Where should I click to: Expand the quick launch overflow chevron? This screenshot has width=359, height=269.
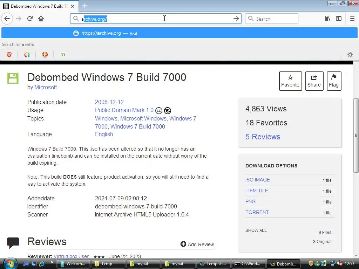pyautogui.click(x=52, y=262)
